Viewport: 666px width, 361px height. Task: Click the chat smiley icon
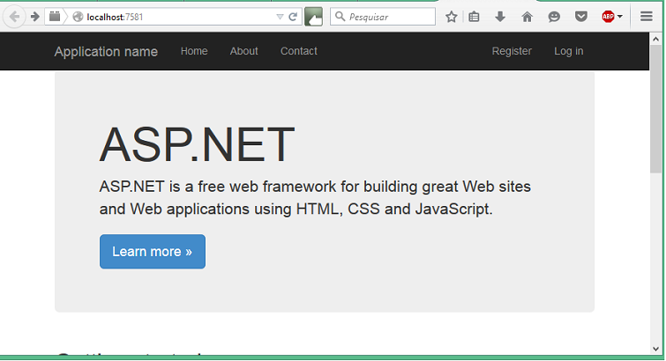(554, 17)
